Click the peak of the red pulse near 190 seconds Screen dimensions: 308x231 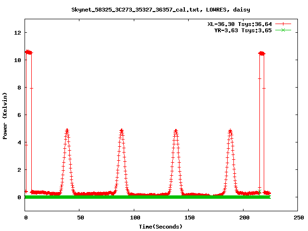coord(230,130)
